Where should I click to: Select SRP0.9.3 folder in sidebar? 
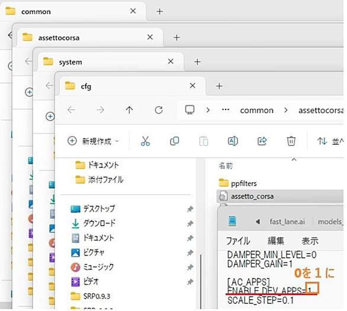(90, 296)
